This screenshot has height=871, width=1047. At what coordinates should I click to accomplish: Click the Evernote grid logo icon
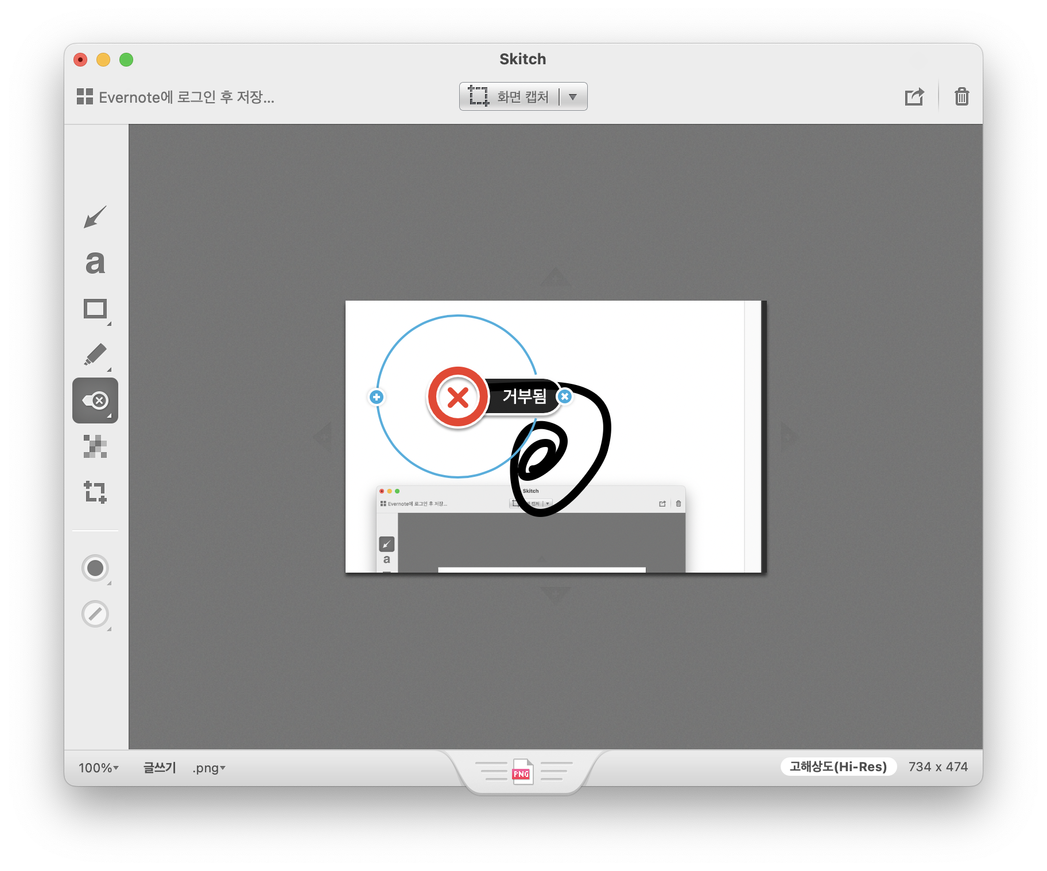[85, 96]
